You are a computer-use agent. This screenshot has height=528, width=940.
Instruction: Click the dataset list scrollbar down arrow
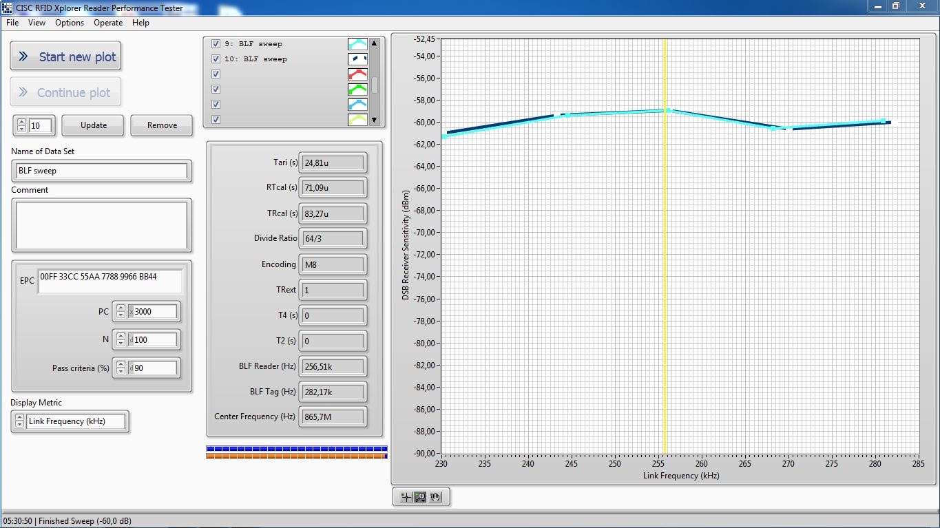pyautogui.click(x=375, y=120)
